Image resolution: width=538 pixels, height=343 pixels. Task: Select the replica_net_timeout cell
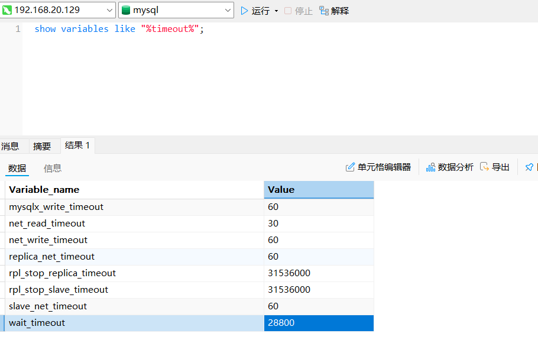click(x=134, y=257)
